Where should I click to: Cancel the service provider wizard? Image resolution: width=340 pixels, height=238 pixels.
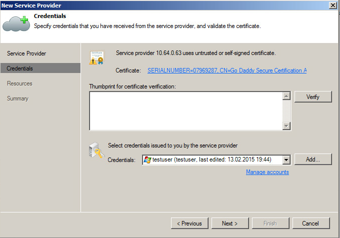(311, 223)
